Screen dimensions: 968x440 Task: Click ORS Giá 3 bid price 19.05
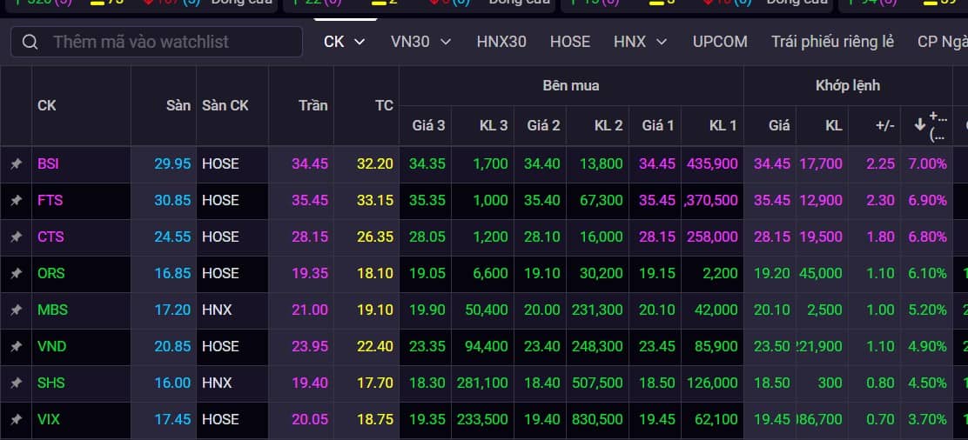point(427,273)
